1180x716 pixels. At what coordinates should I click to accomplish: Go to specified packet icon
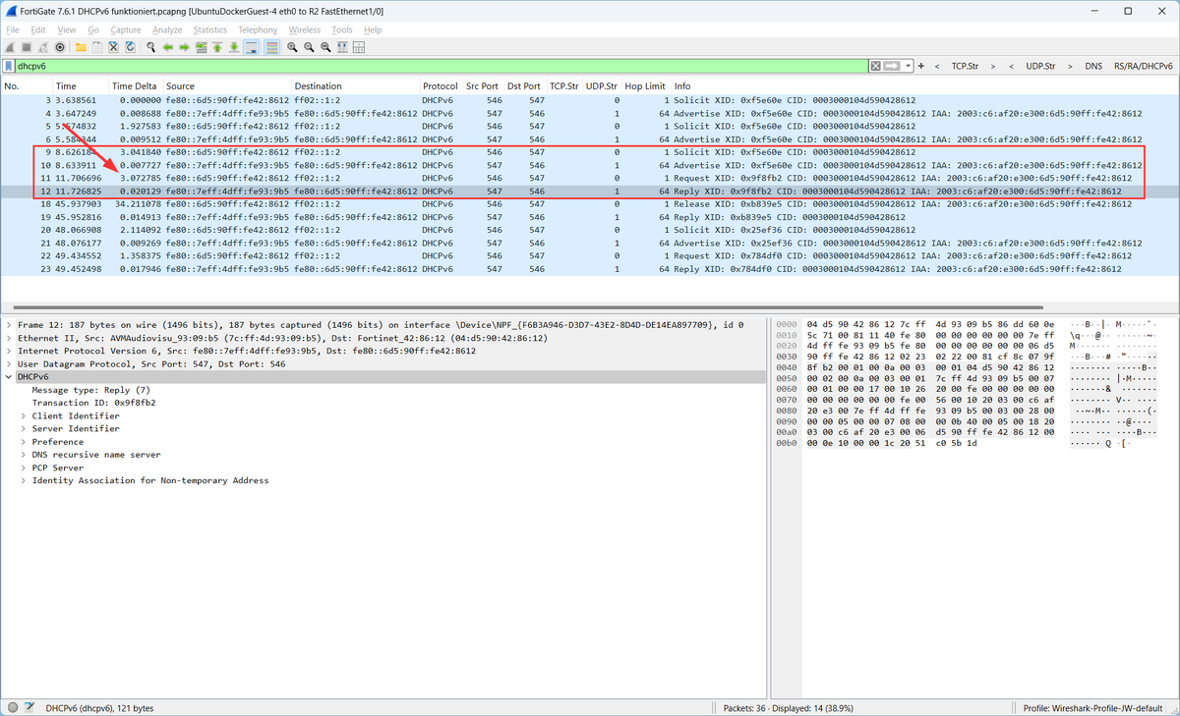pyautogui.click(x=202, y=46)
